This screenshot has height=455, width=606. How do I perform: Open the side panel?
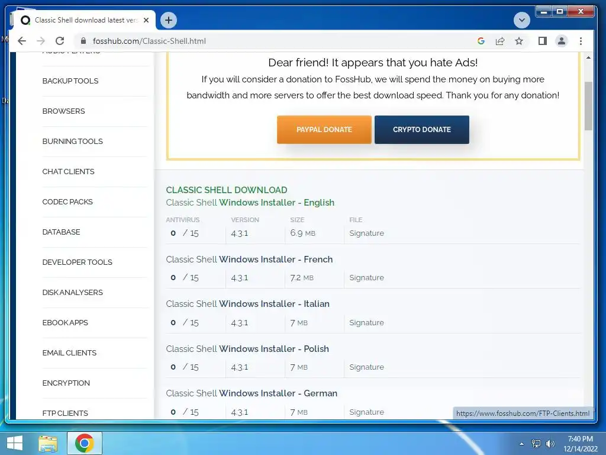coord(542,41)
